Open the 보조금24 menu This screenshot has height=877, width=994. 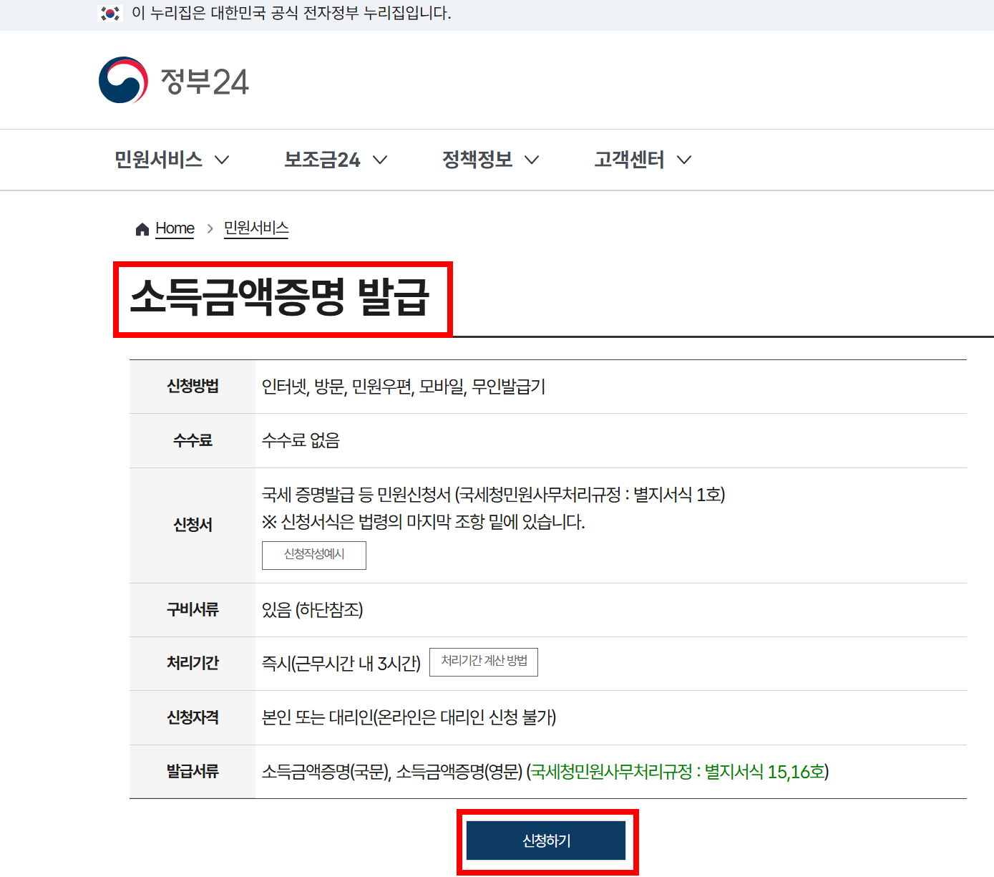(x=322, y=160)
